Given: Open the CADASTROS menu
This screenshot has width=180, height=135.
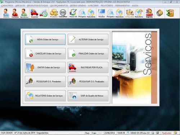Looking at the screenshot, I should 7,6.
